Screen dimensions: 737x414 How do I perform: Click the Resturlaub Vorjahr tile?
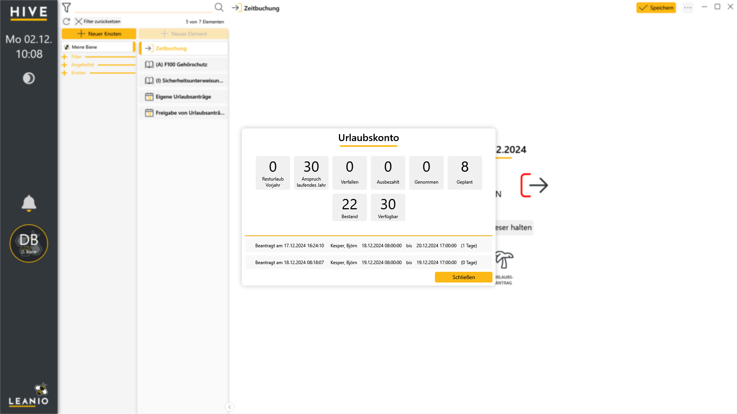point(273,173)
